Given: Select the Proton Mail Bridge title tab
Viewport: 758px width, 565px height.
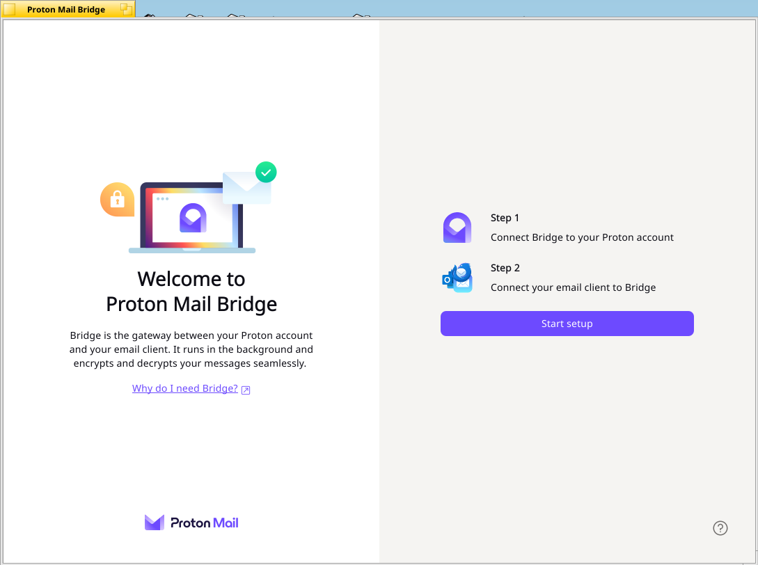Looking at the screenshot, I should tap(68, 9).
